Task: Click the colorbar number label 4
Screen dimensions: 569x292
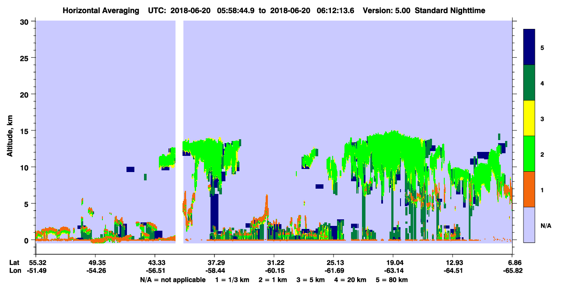Action: click(542, 83)
